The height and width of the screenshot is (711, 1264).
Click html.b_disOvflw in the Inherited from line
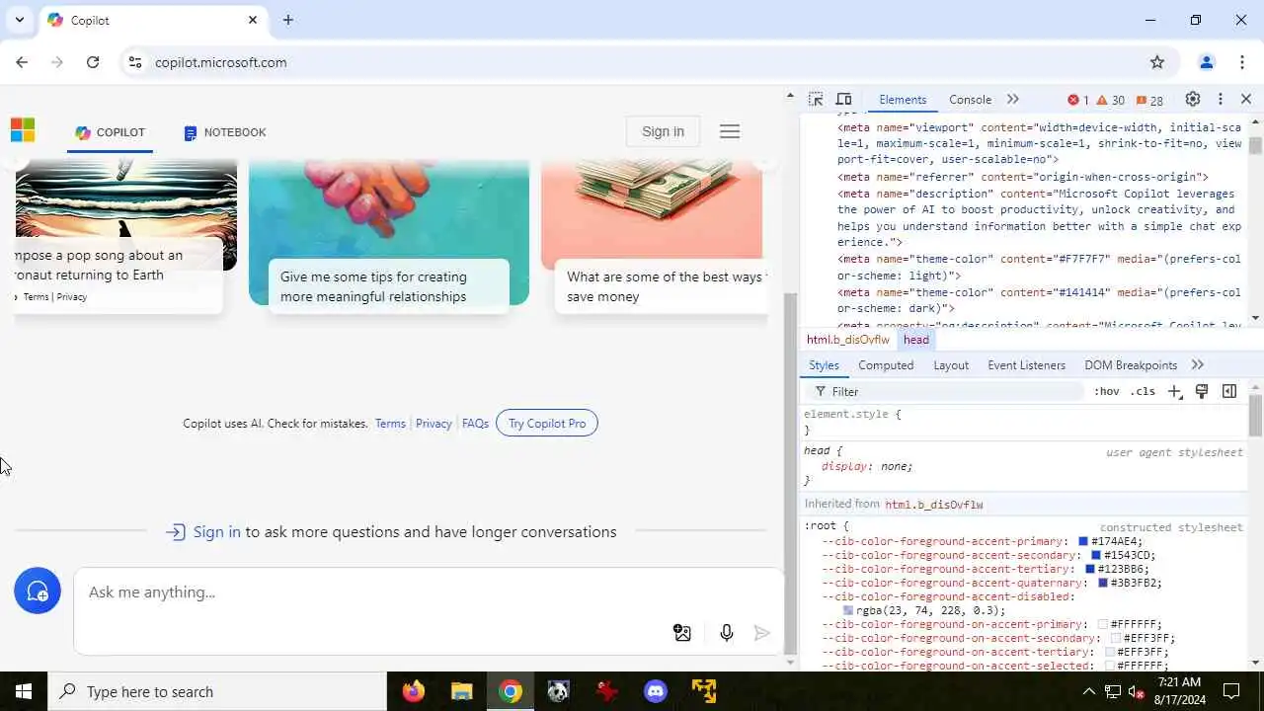(933, 505)
